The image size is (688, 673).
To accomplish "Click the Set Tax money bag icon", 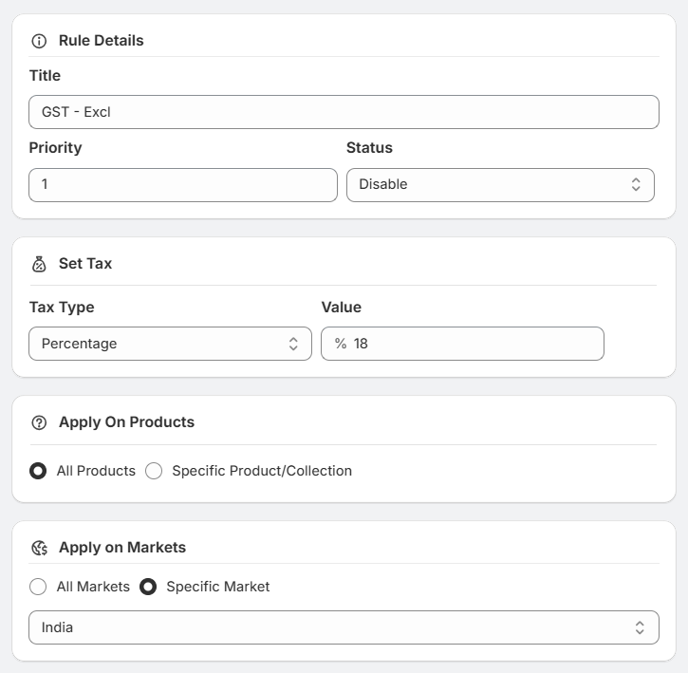I will pos(39,264).
